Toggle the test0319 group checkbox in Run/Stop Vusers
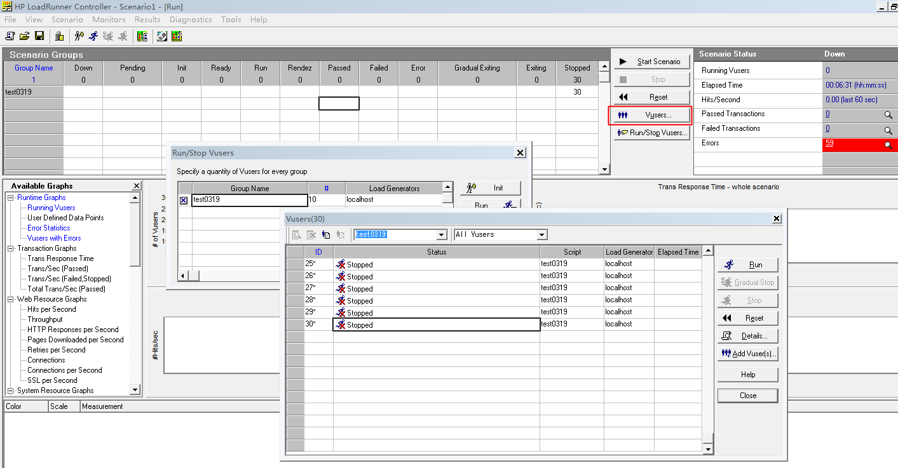This screenshot has height=468, width=898. (184, 200)
